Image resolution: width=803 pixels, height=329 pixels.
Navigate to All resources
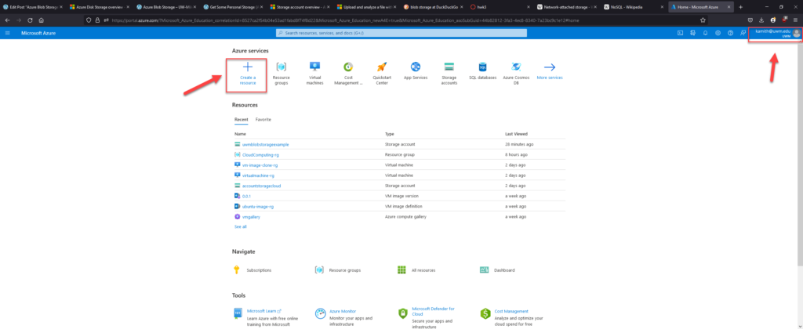[423, 270]
